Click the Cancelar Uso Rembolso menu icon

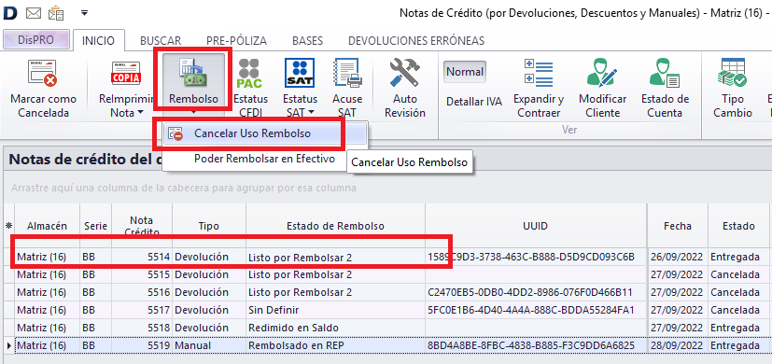coord(175,134)
